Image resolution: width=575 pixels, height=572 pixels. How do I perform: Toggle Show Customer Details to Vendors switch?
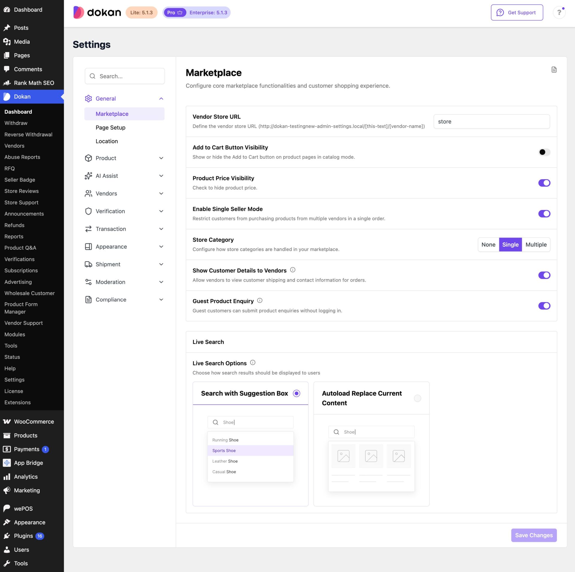[544, 275]
